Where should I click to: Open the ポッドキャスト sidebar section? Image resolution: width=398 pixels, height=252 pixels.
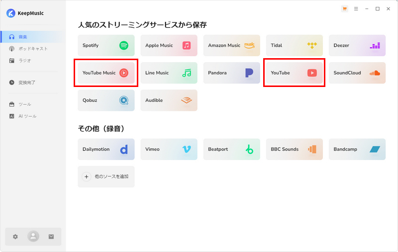(33, 49)
